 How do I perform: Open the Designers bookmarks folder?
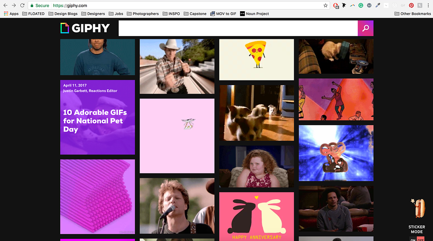[x=93, y=14]
